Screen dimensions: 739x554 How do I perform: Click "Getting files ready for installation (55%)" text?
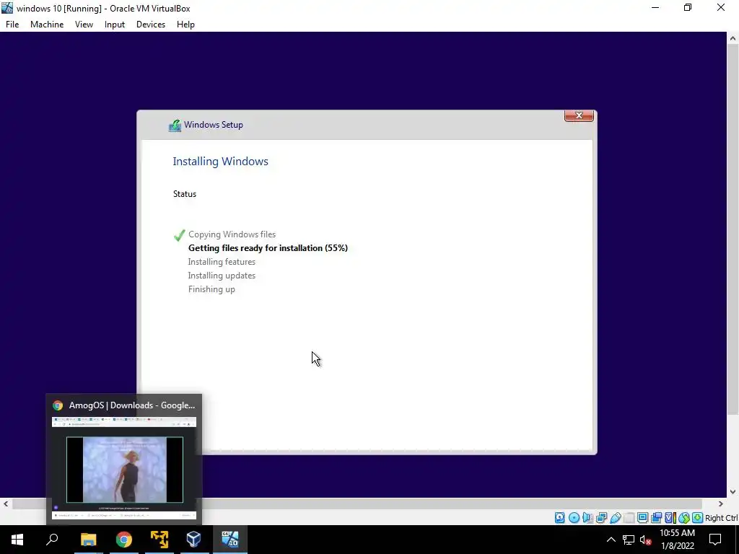click(268, 248)
